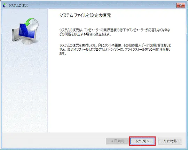Cancel the wizard with キャンセル button
The image size is (188, 150).
click(170, 141)
